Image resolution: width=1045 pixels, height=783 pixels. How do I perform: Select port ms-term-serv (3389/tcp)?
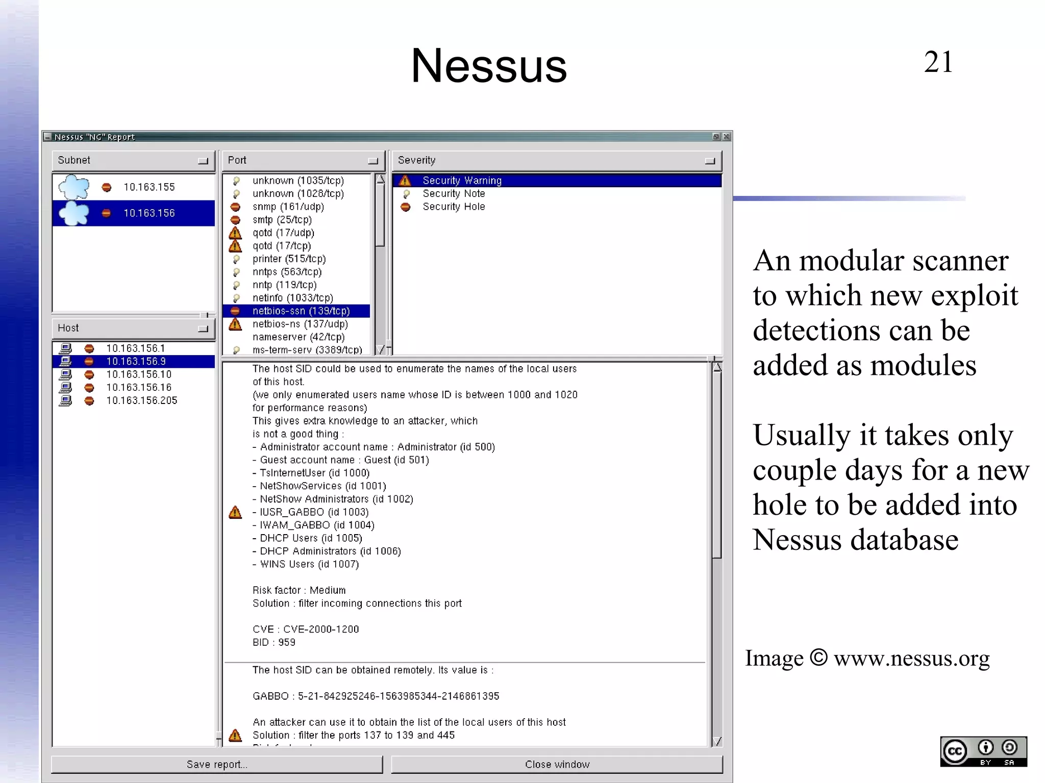[296, 350]
